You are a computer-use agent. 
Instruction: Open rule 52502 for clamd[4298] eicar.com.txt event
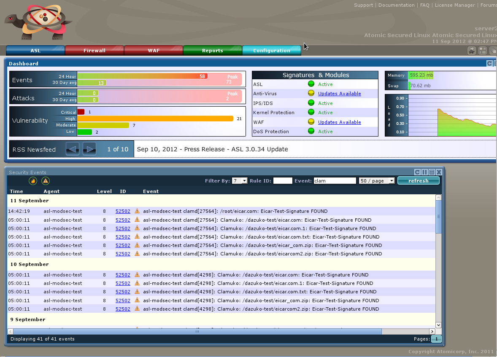point(123,292)
